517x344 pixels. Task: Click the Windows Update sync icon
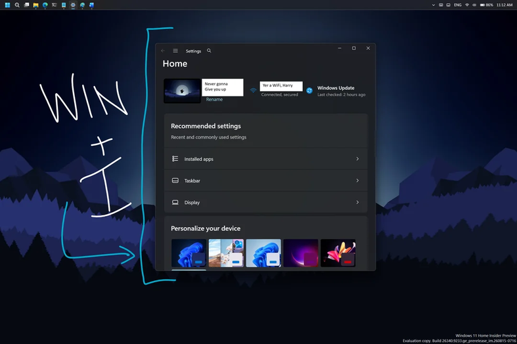tap(309, 91)
